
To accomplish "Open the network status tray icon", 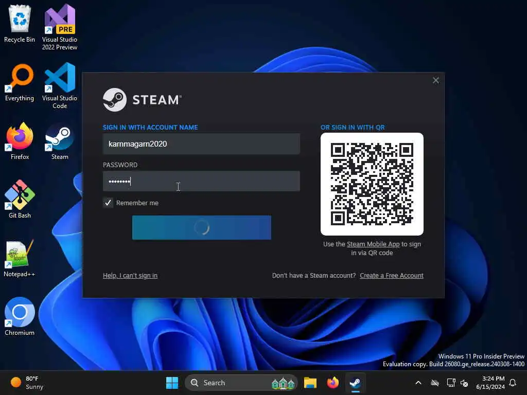I will (x=451, y=383).
